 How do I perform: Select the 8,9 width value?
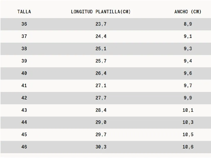[x=188, y=24]
